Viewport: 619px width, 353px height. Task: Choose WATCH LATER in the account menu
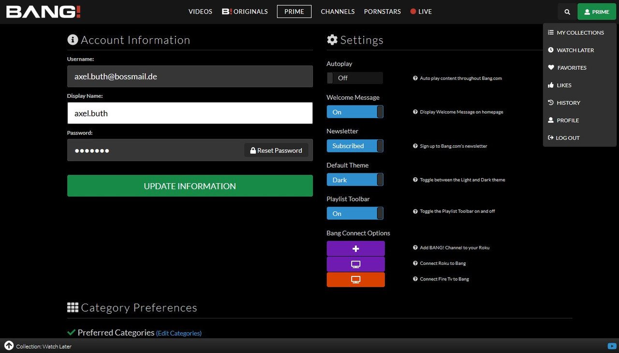[x=571, y=50]
